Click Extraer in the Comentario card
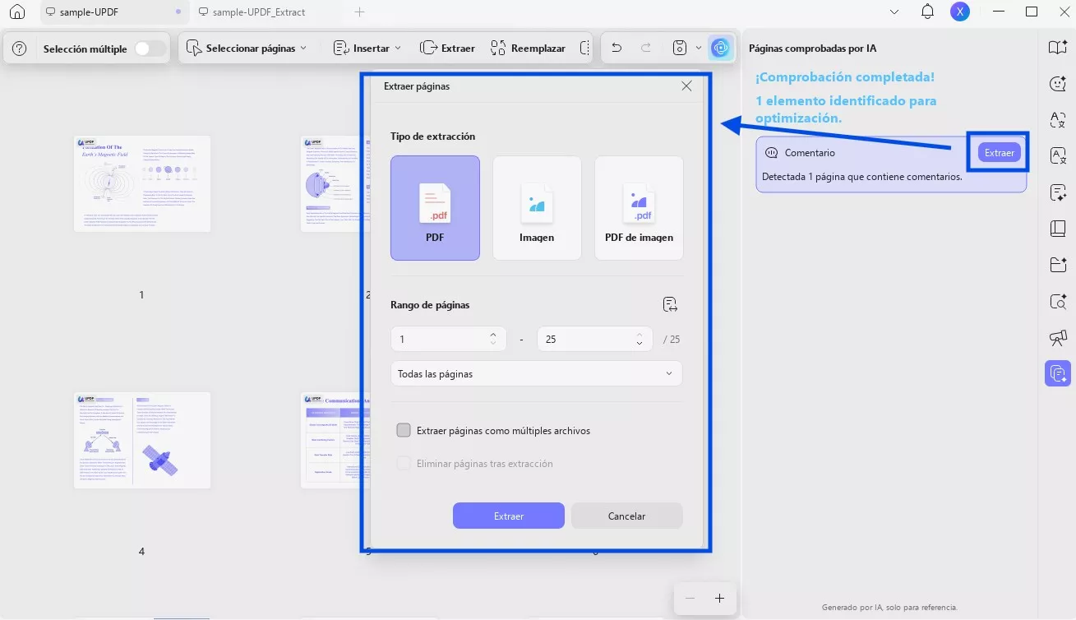The width and height of the screenshot is (1076, 620). click(999, 153)
